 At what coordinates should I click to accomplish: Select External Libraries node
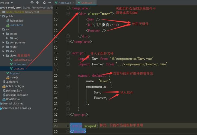12,104
